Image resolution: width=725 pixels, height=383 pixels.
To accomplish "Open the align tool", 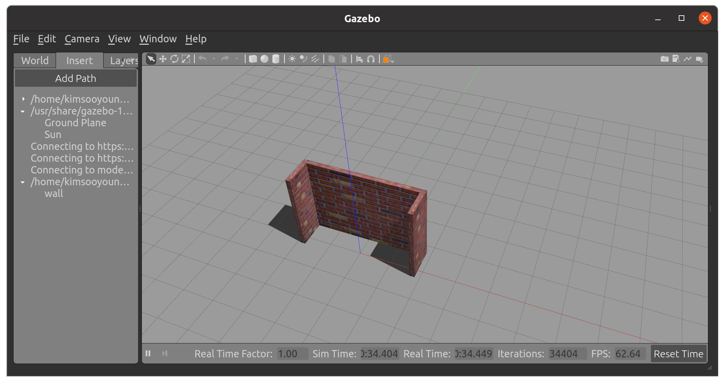I will (x=360, y=59).
